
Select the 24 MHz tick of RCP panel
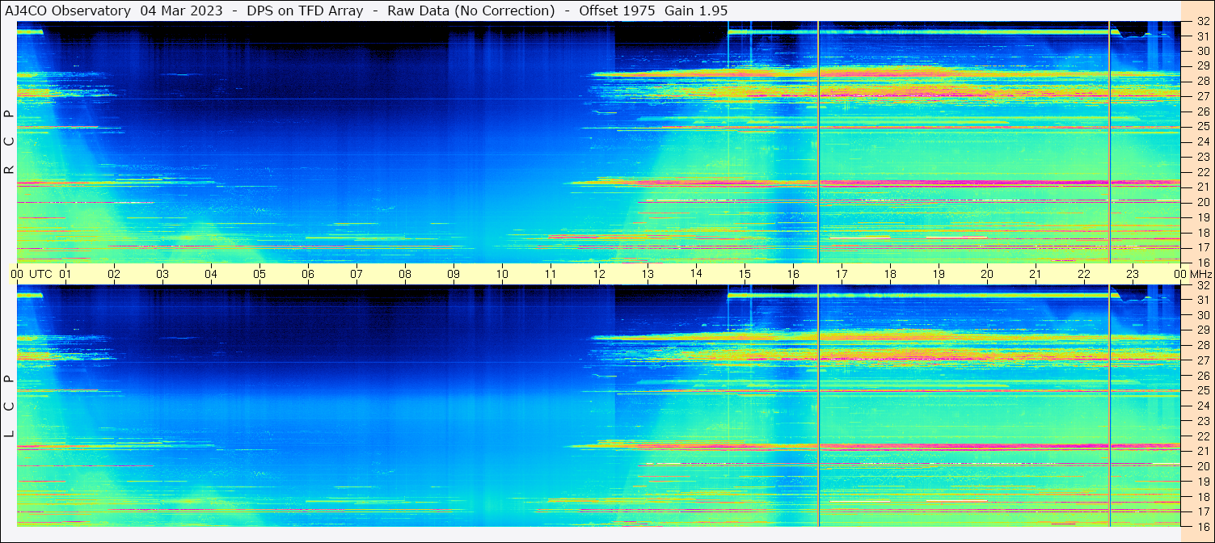point(1203,141)
